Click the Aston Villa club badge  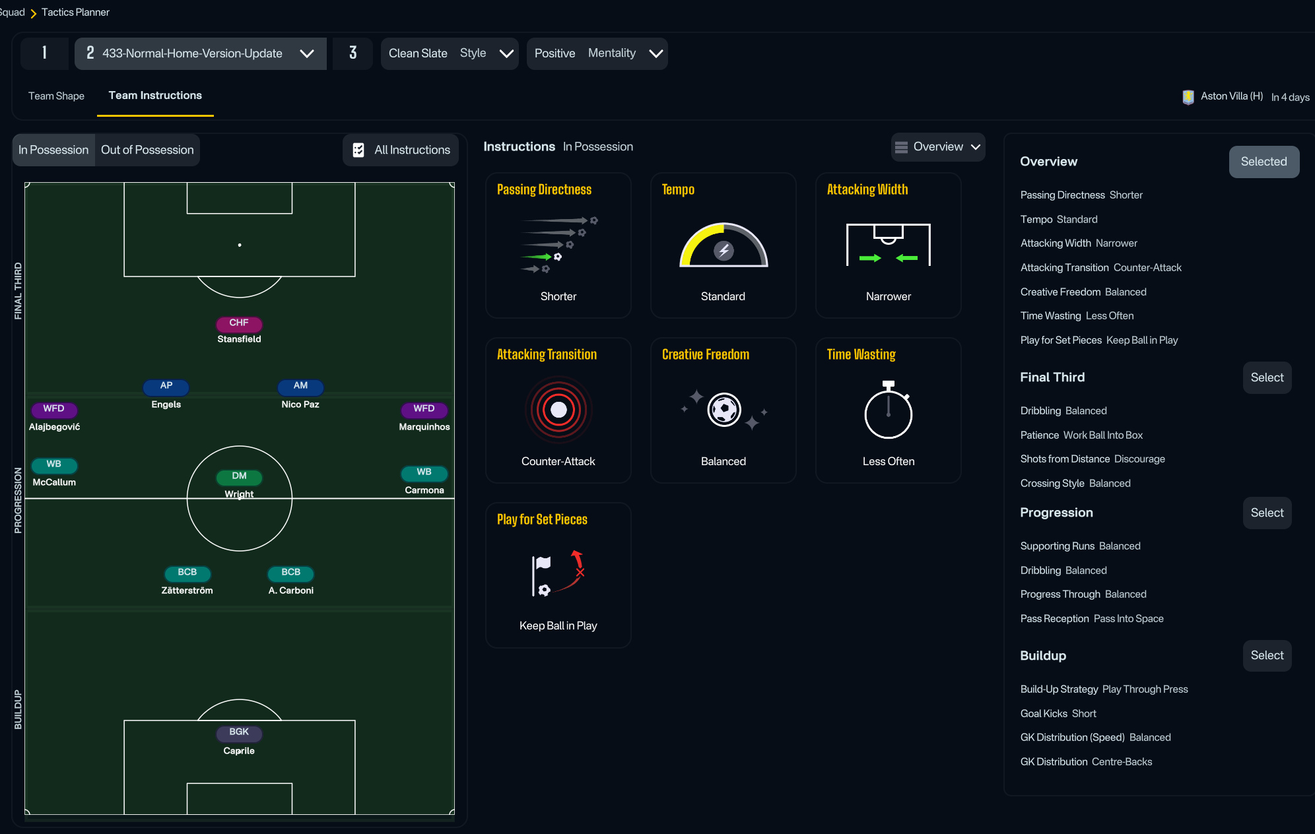coord(1188,97)
